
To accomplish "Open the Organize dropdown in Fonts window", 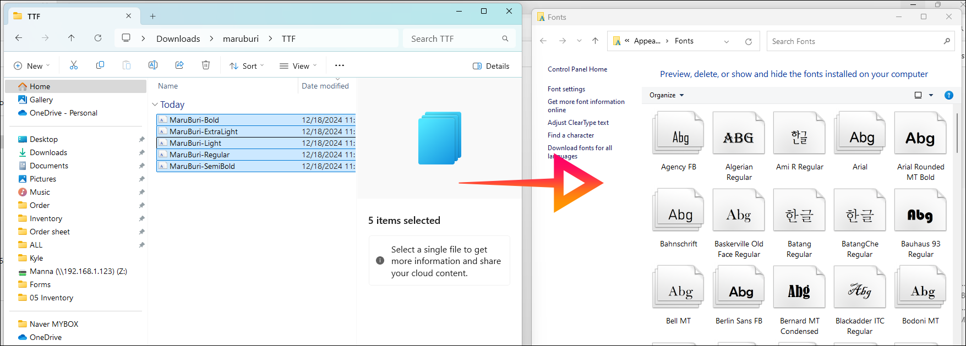I will pos(667,95).
